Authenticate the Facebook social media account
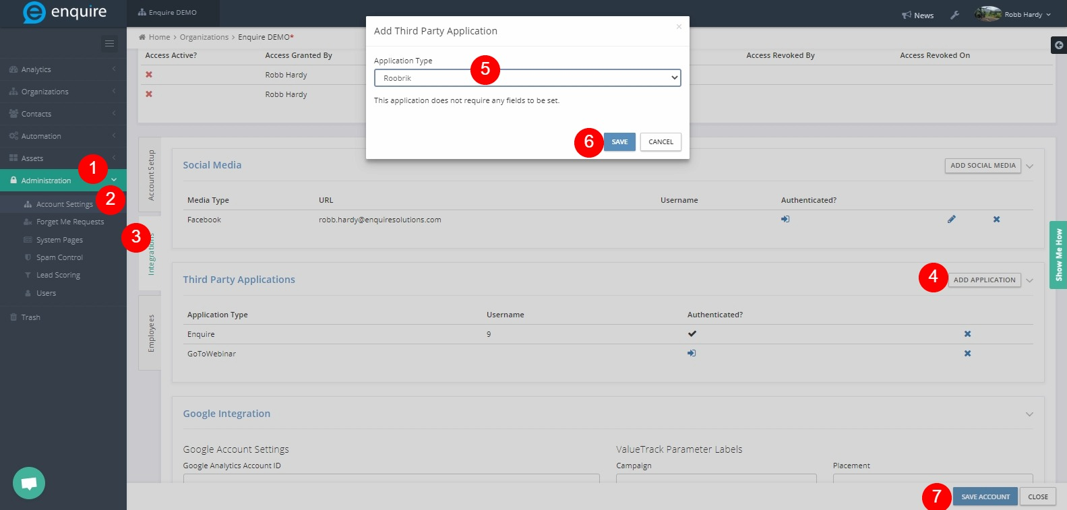Viewport: 1067px width, 510px height. tap(785, 219)
